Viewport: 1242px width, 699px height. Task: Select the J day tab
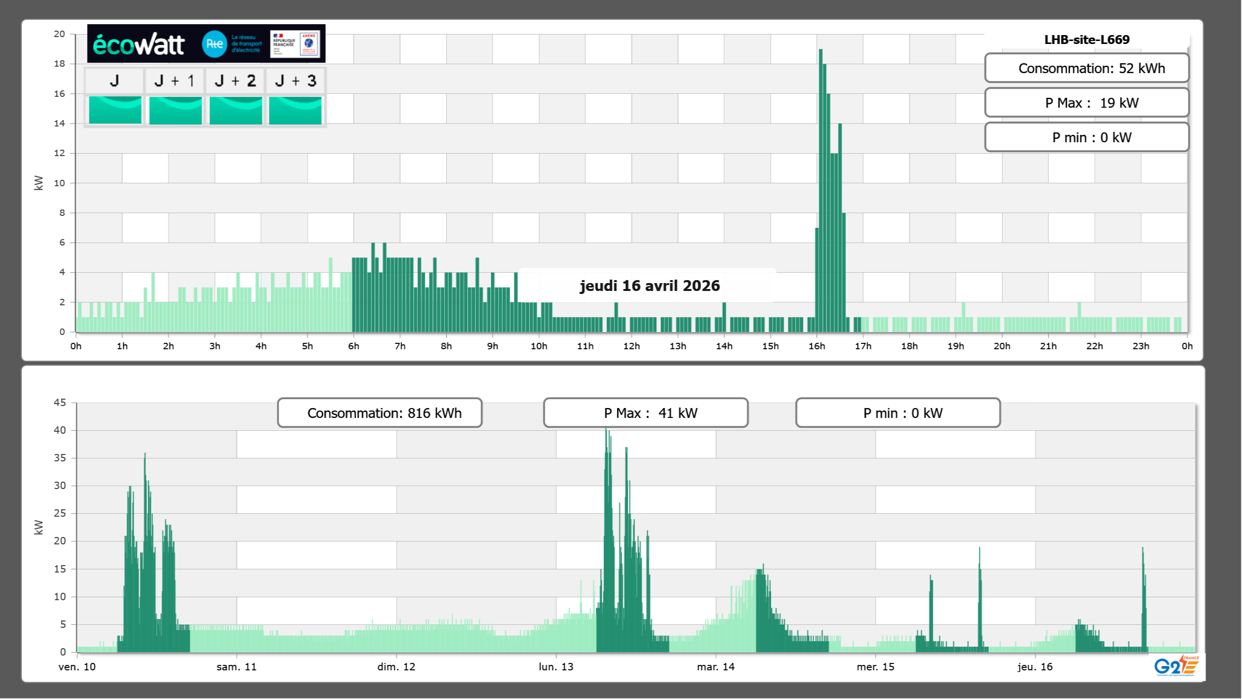pos(115,81)
